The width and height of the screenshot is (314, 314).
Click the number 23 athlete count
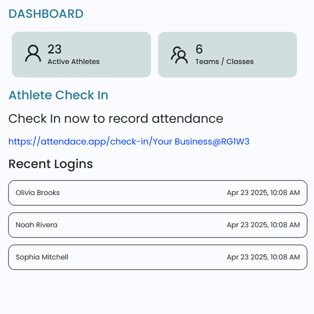pyautogui.click(x=54, y=49)
